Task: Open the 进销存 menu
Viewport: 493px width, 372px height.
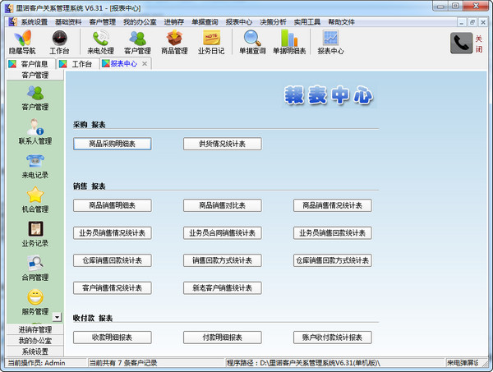Action: click(x=174, y=22)
